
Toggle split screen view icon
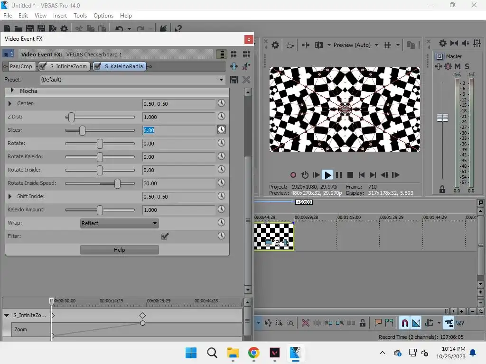point(318,45)
